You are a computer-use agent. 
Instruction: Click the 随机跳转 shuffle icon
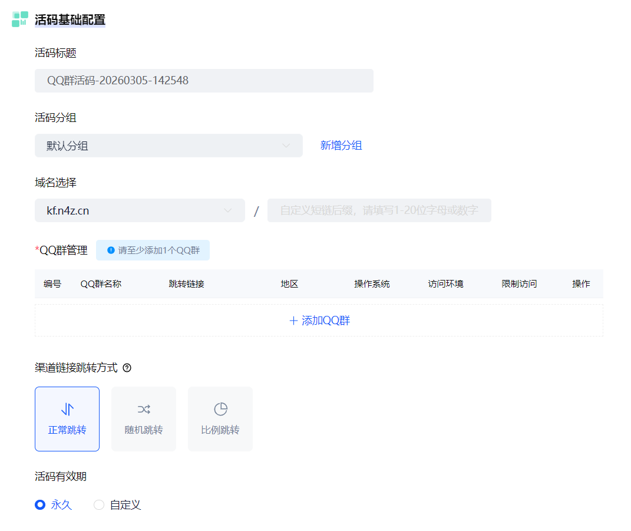(144, 410)
